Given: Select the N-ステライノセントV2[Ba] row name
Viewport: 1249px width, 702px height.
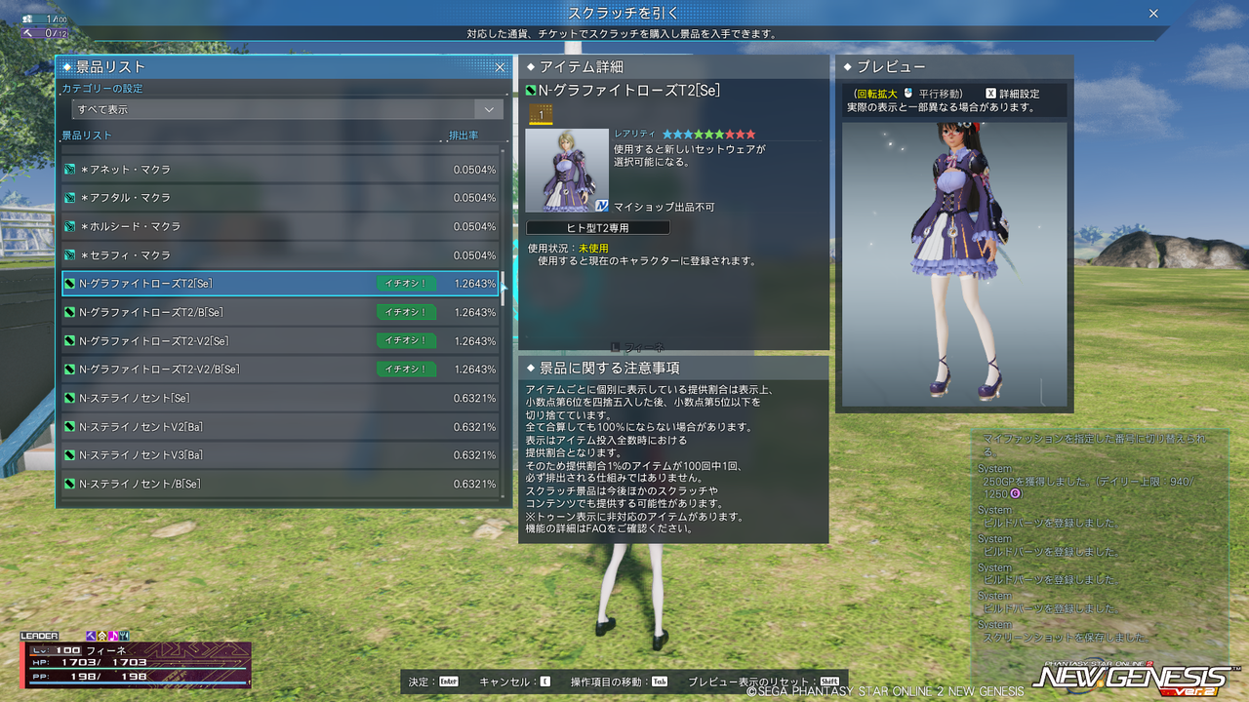Looking at the screenshot, I should coord(141,427).
